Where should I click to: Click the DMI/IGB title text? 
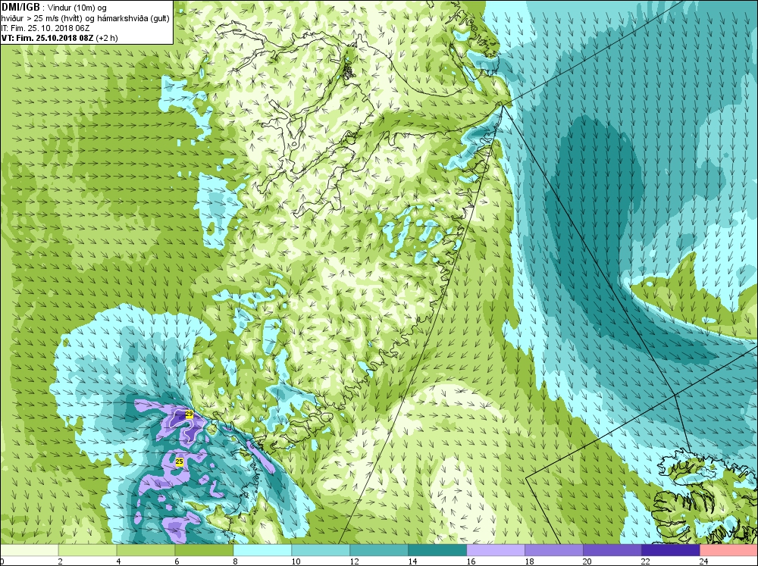(x=20, y=8)
